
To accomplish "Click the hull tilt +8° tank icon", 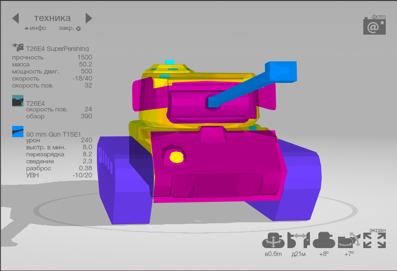I will [323, 240].
